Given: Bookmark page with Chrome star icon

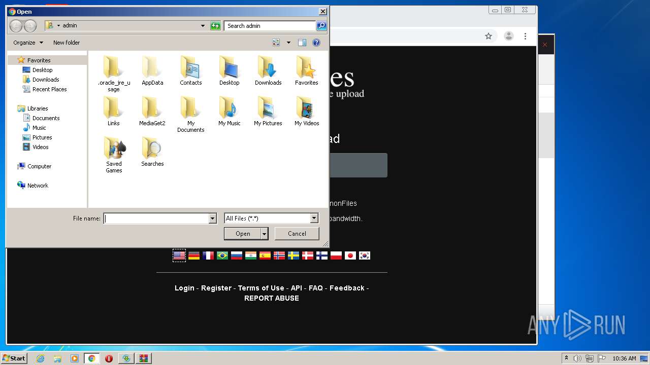Looking at the screenshot, I should 489,36.
